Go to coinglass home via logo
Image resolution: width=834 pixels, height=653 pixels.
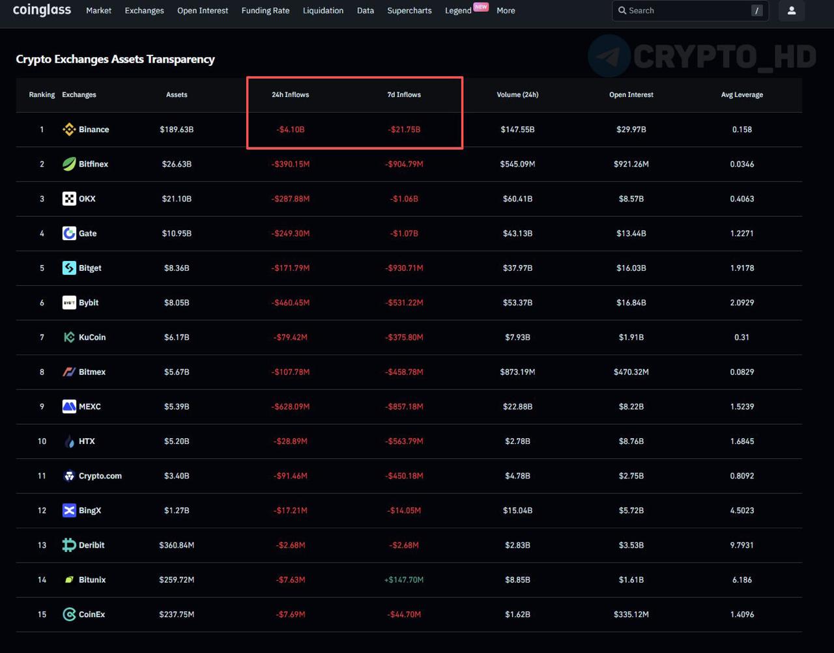[42, 10]
